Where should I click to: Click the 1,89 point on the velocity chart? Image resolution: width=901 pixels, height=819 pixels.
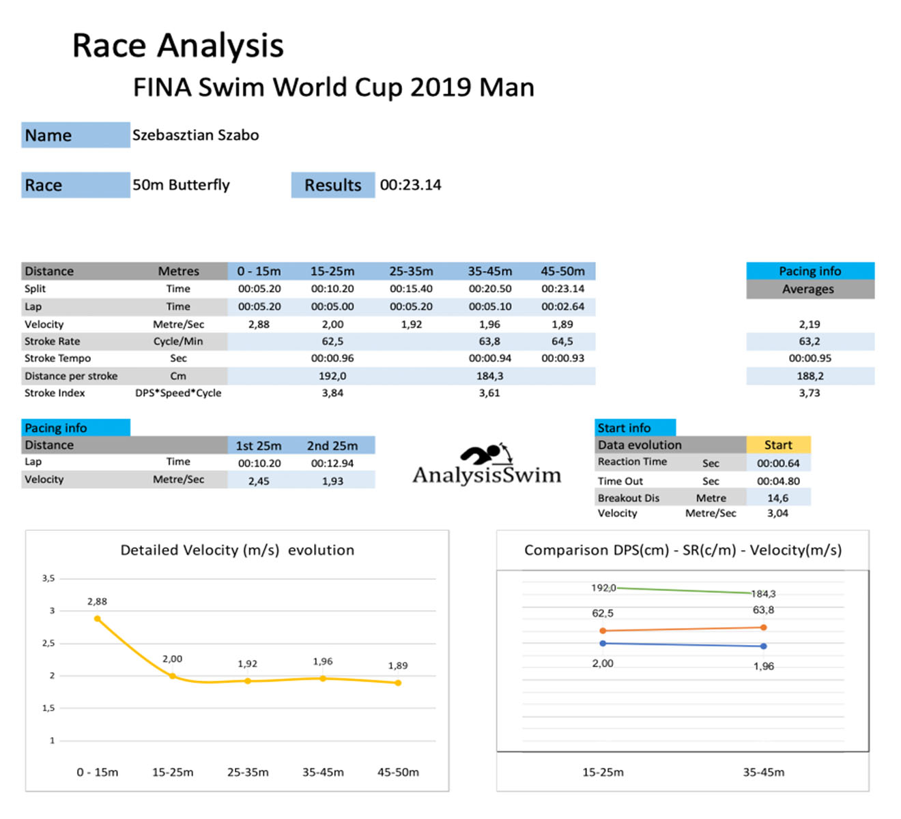(x=398, y=682)
